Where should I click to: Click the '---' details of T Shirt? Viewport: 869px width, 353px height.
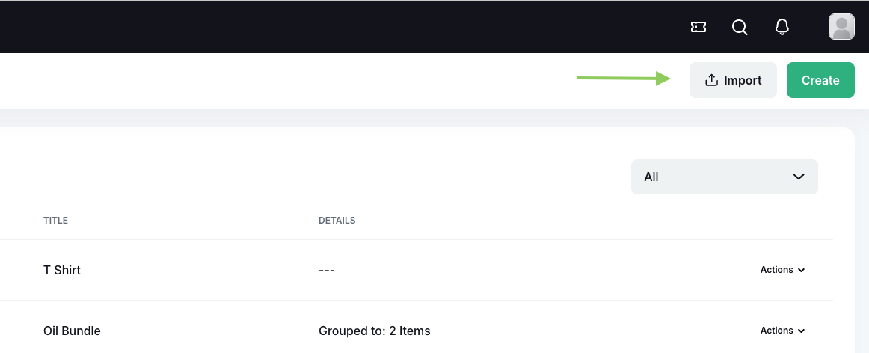click(327, 270)
